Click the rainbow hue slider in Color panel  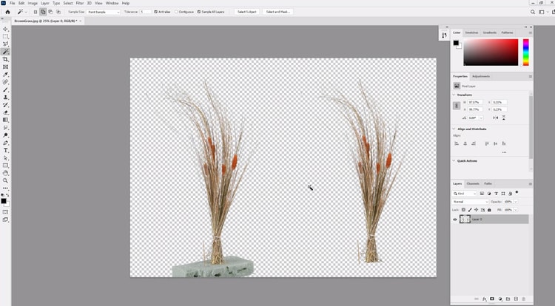[526, 52]
